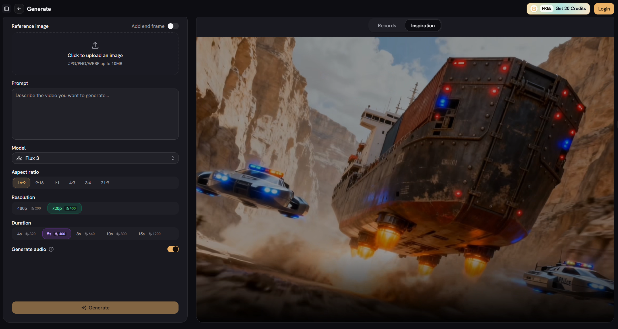The image size is (618, 329).
Task: Focus the video prompt text area
Action: pyautogui.click(x=95, y=114)
